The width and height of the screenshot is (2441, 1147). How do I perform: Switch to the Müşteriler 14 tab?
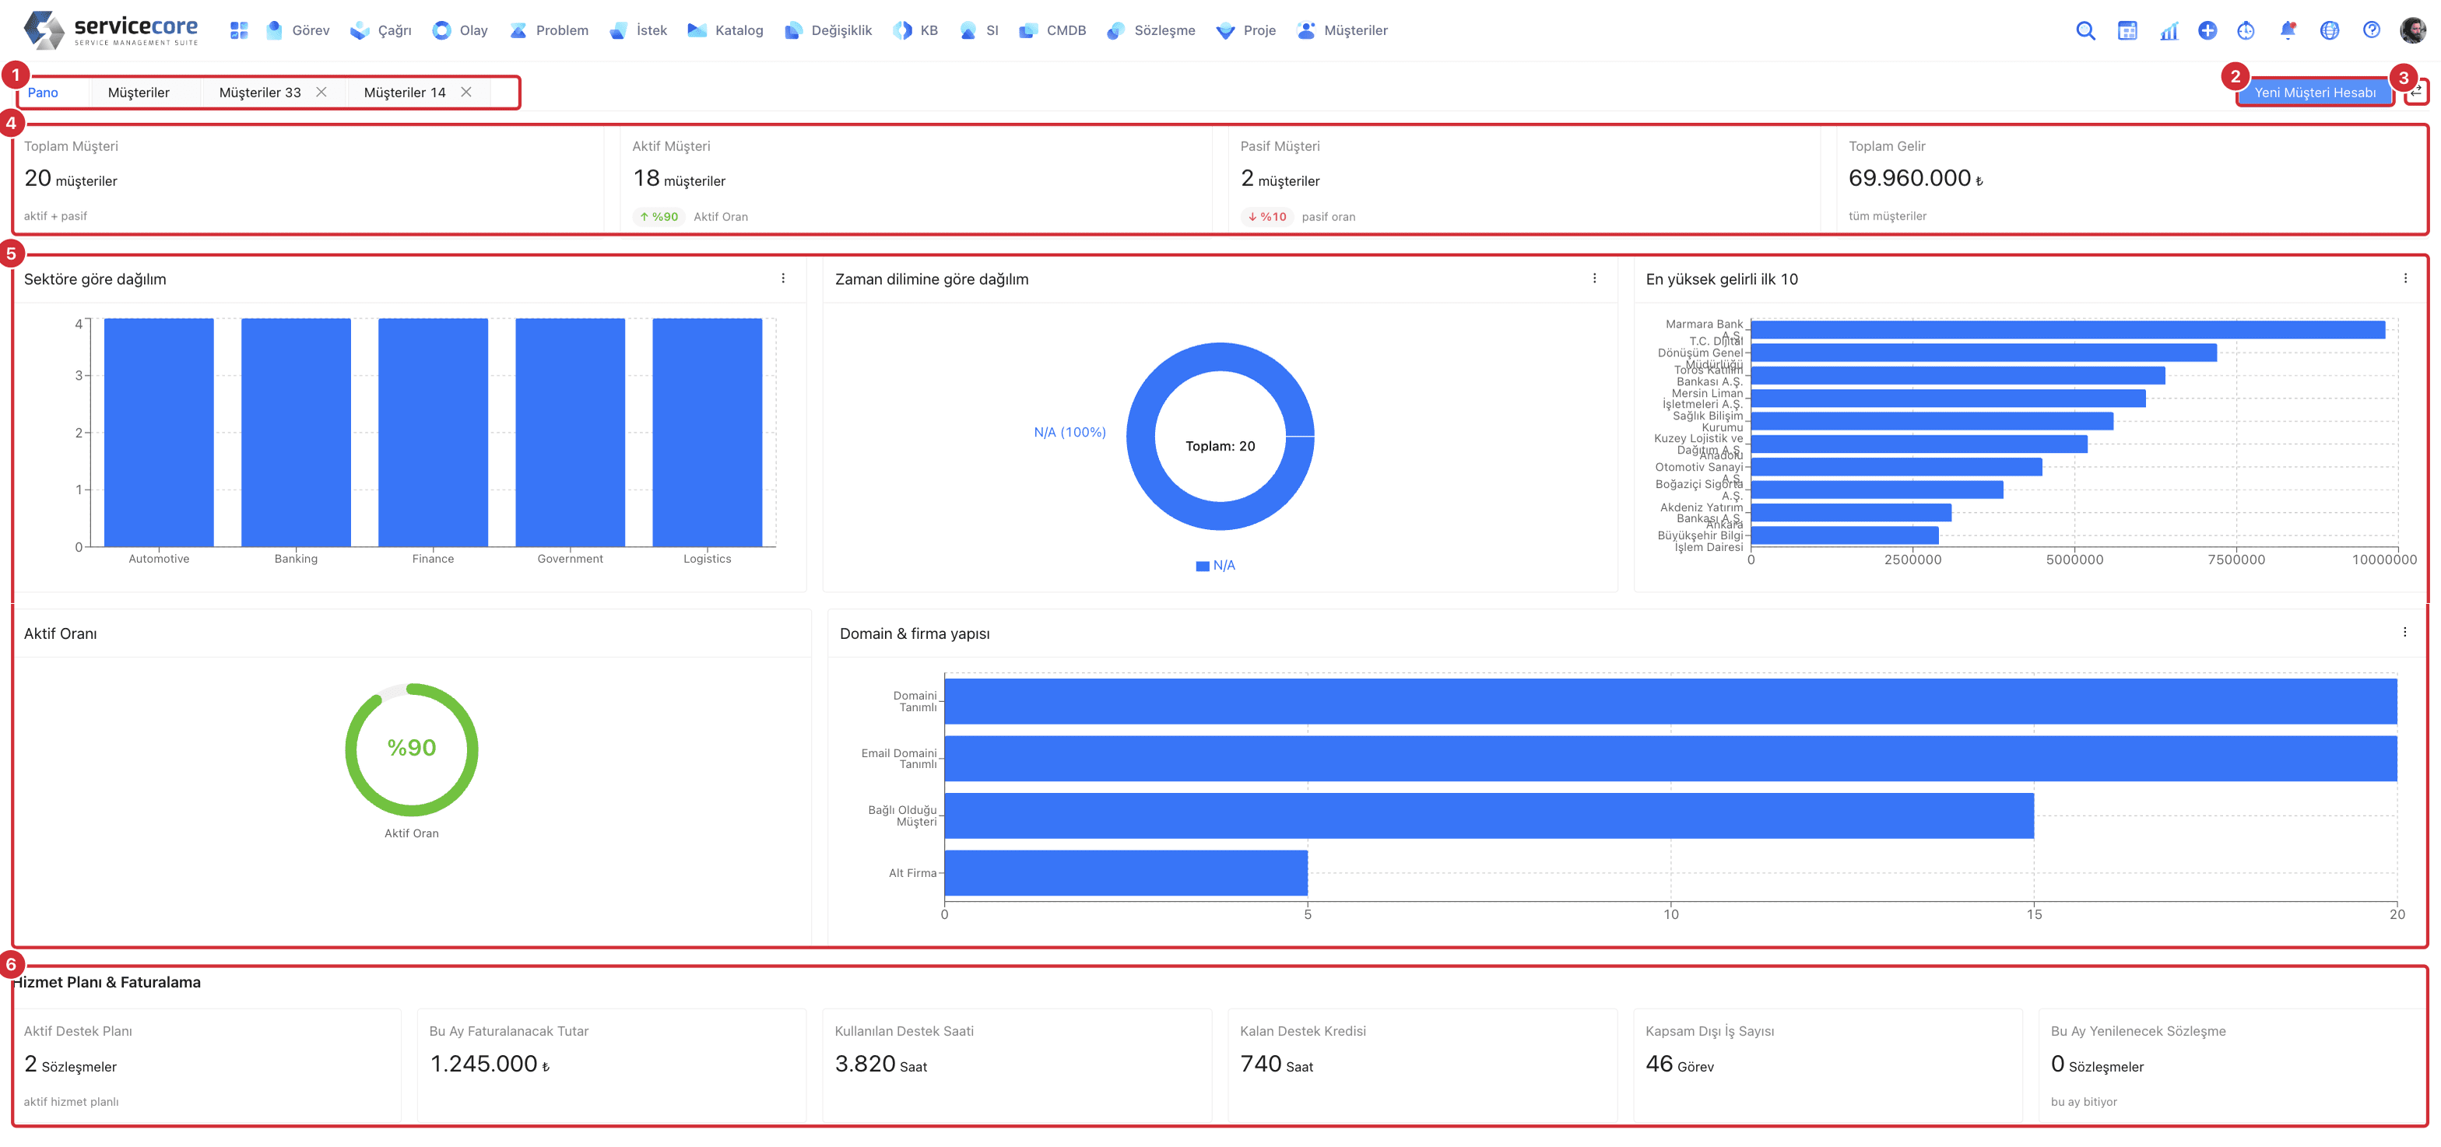405,92
